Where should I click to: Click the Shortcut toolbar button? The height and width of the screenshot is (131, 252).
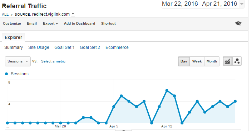[x=108, y=24]
